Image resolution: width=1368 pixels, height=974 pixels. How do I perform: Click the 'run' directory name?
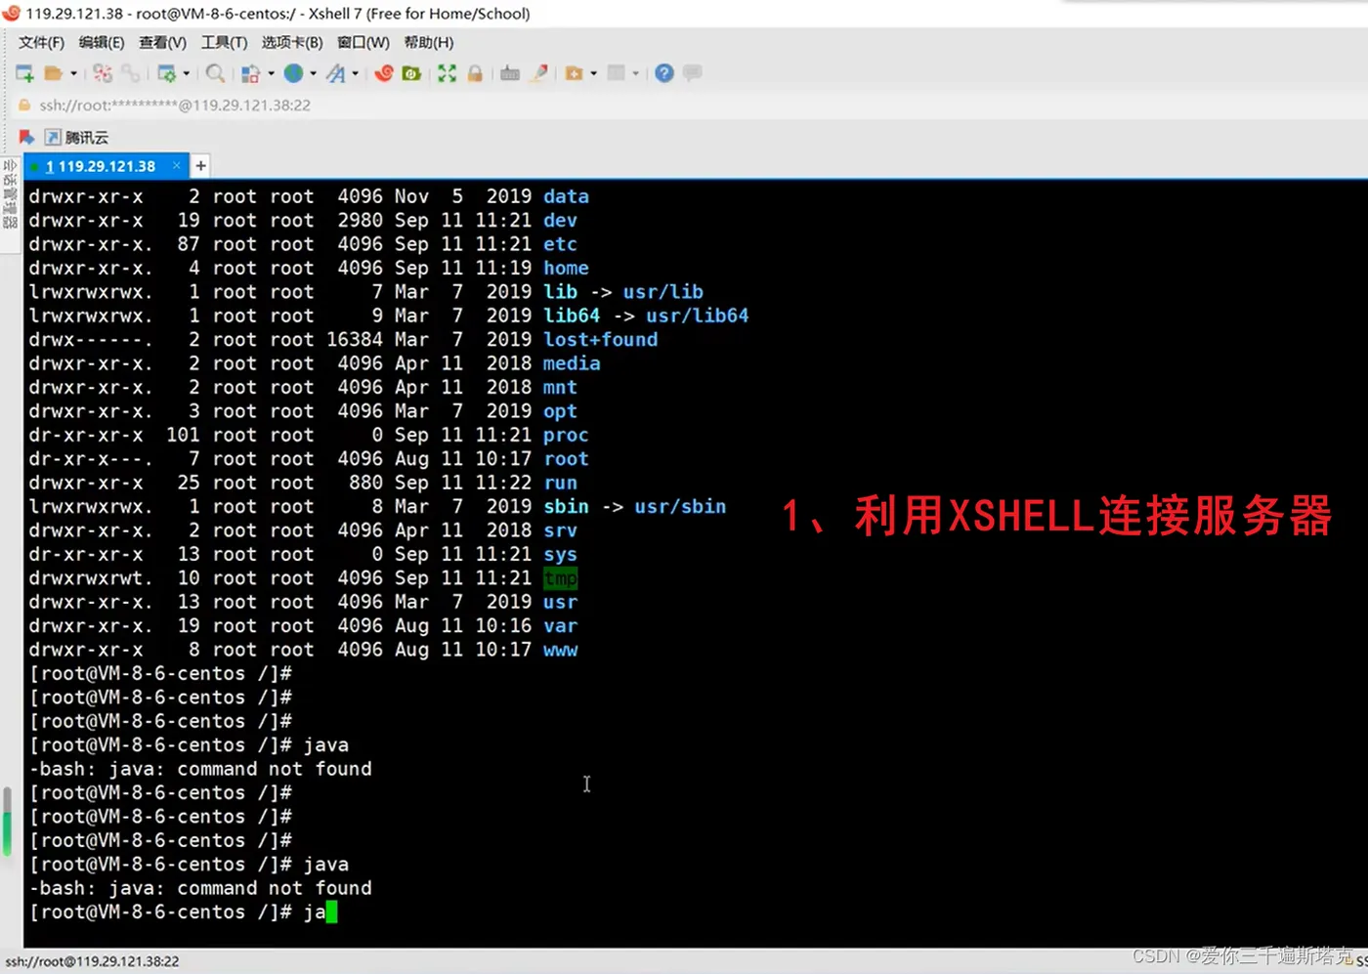561,483
